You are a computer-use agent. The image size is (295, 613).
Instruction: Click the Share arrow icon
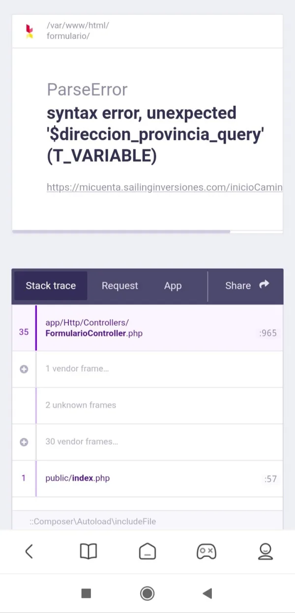pos(265,285)
